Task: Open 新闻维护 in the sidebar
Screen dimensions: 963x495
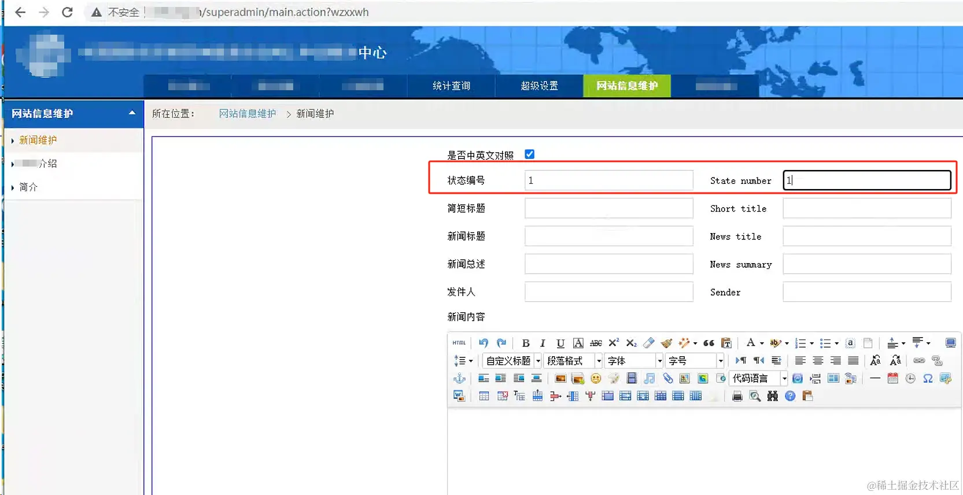Action: (x=38, y=140)
